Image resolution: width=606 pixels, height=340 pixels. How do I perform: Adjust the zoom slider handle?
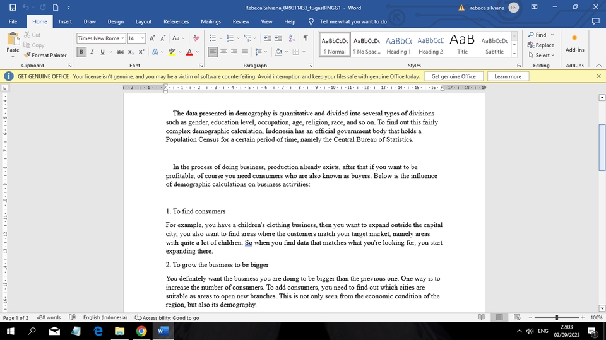click(x=557, y=317)
